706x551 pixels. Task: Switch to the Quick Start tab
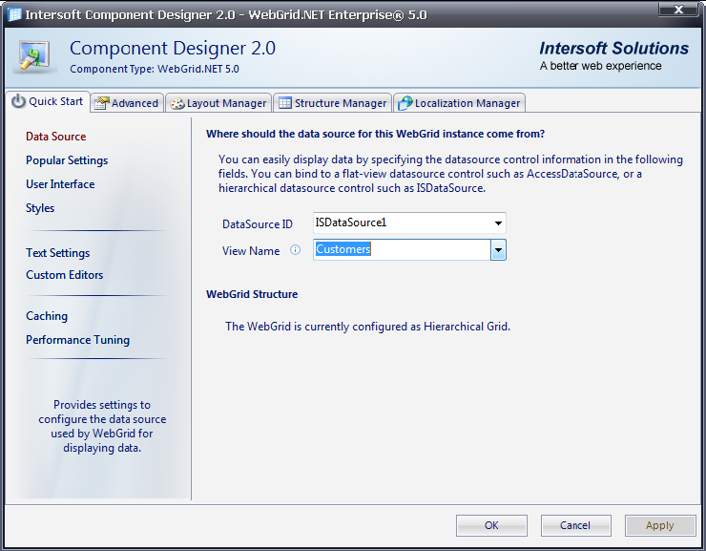coord(48,102)
